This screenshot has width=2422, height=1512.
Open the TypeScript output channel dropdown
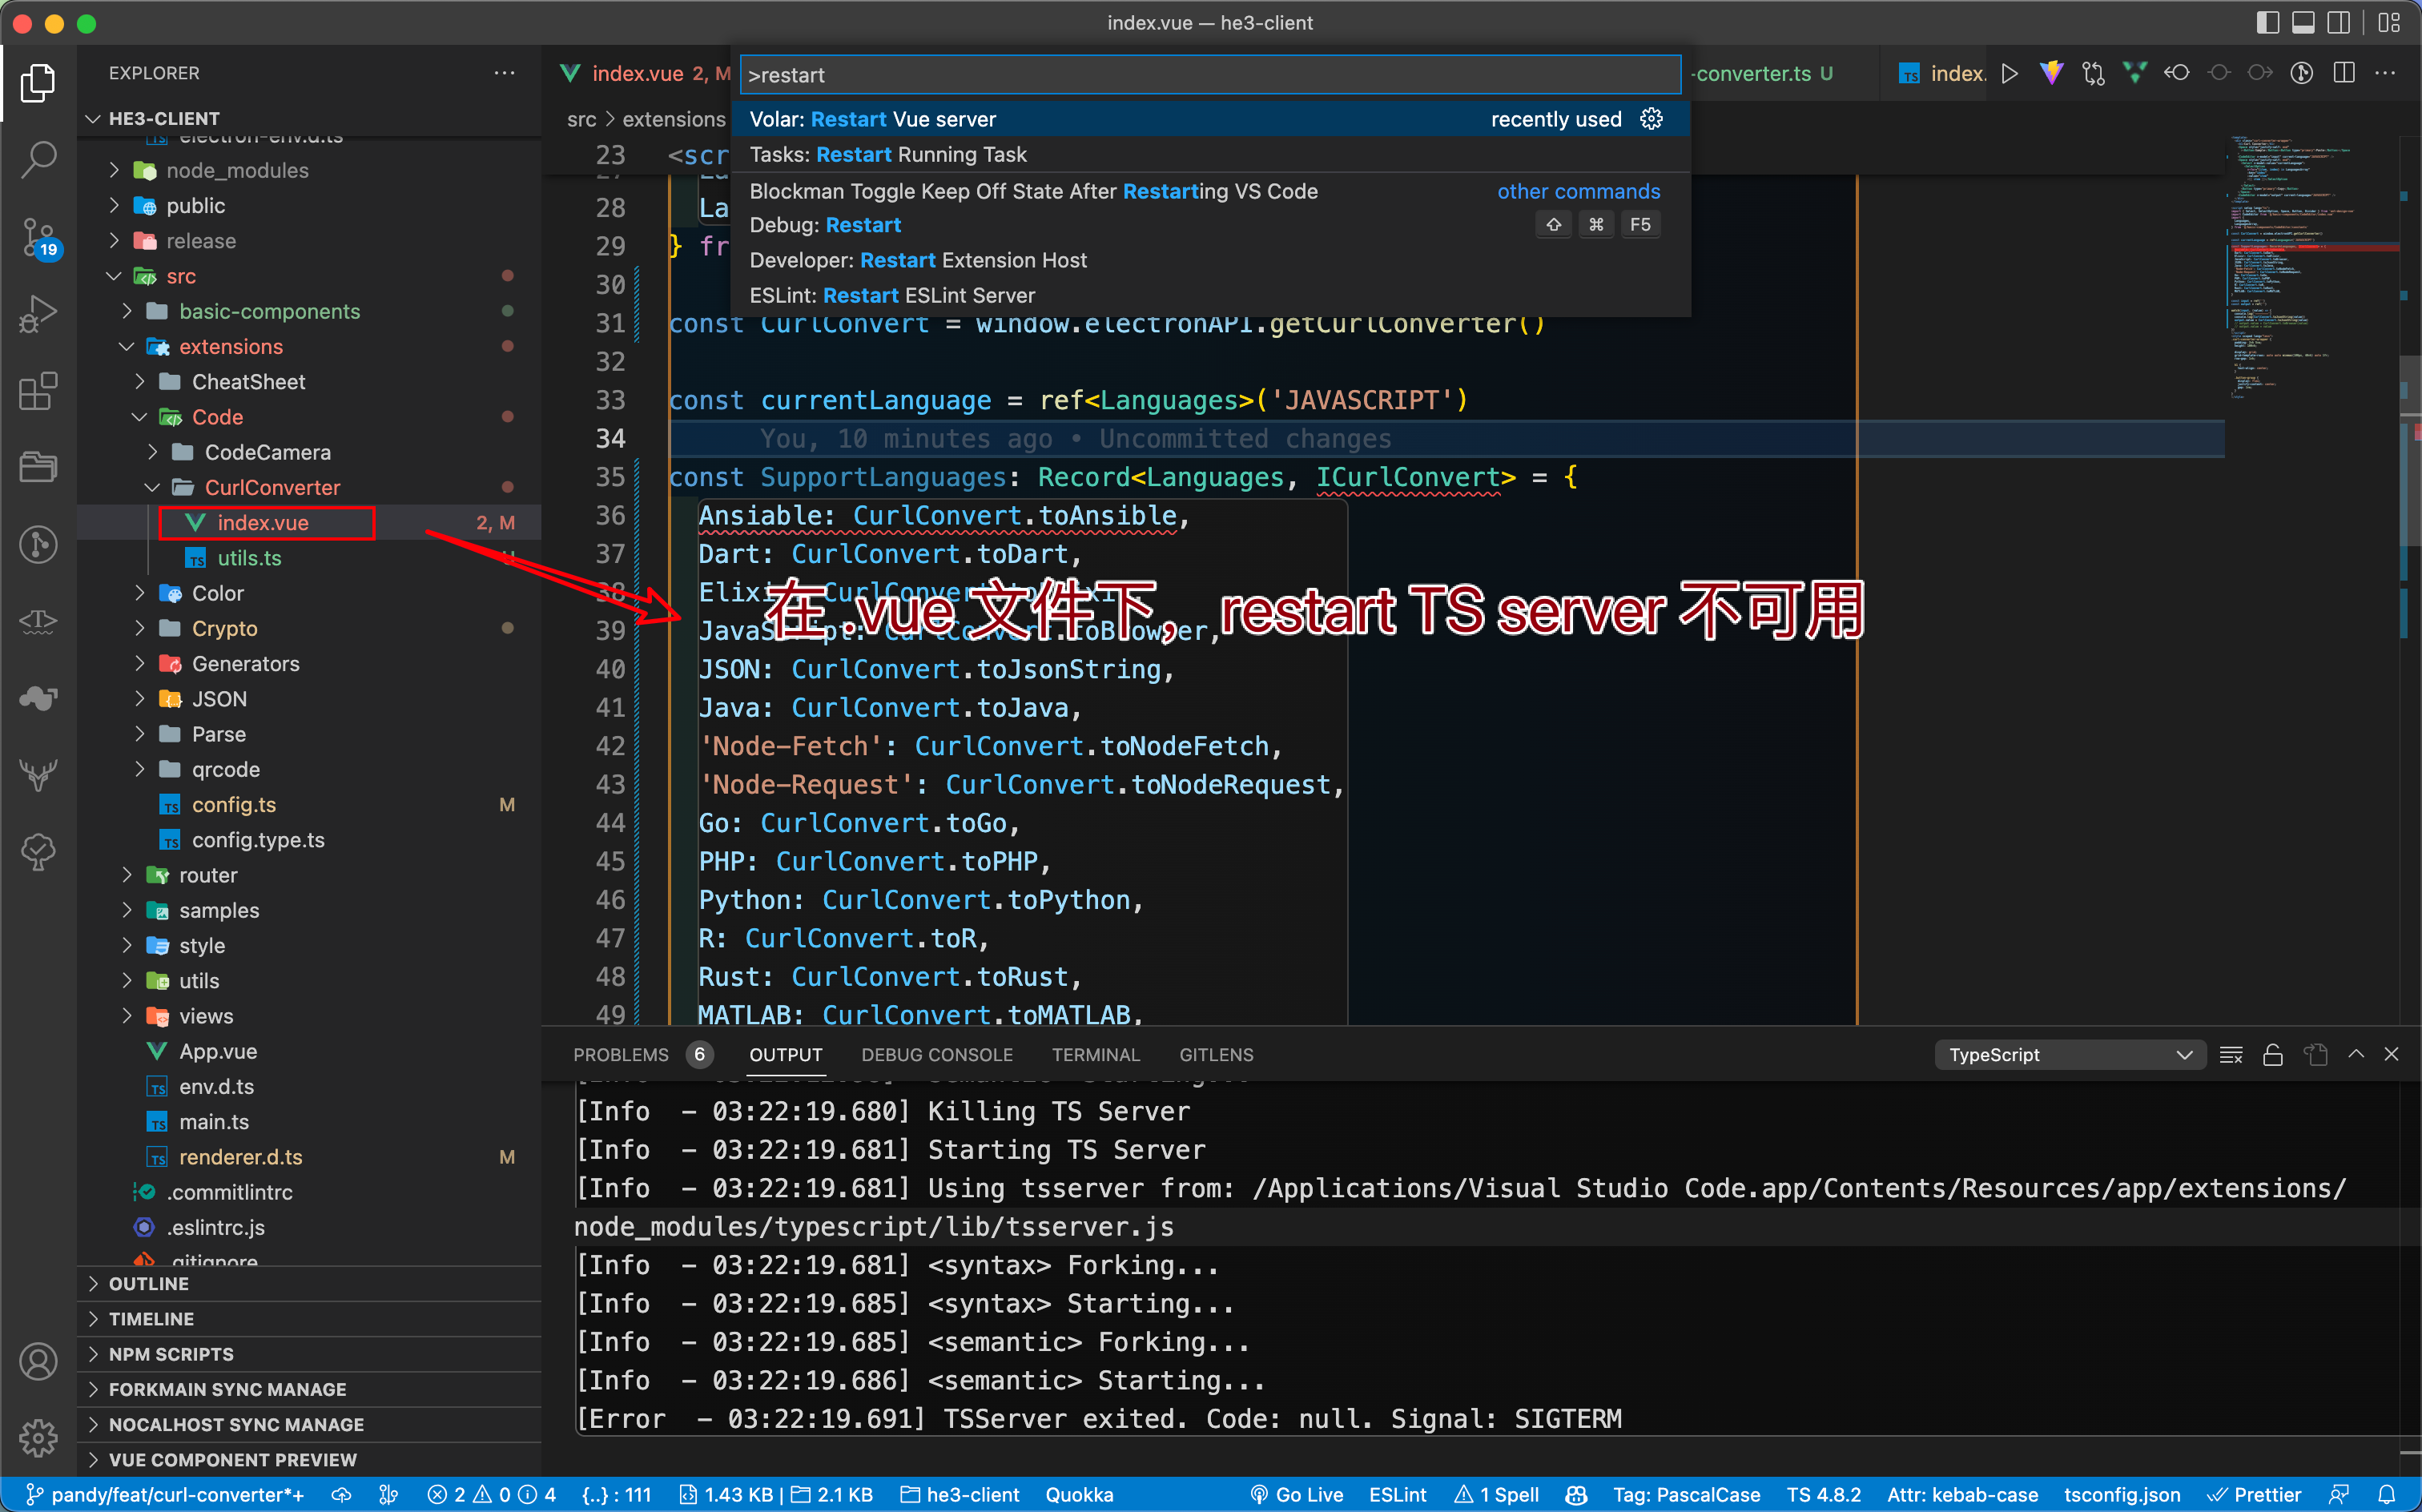tap(2069, 1055)
